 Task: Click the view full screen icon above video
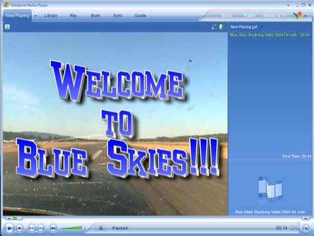coord(214,27)
